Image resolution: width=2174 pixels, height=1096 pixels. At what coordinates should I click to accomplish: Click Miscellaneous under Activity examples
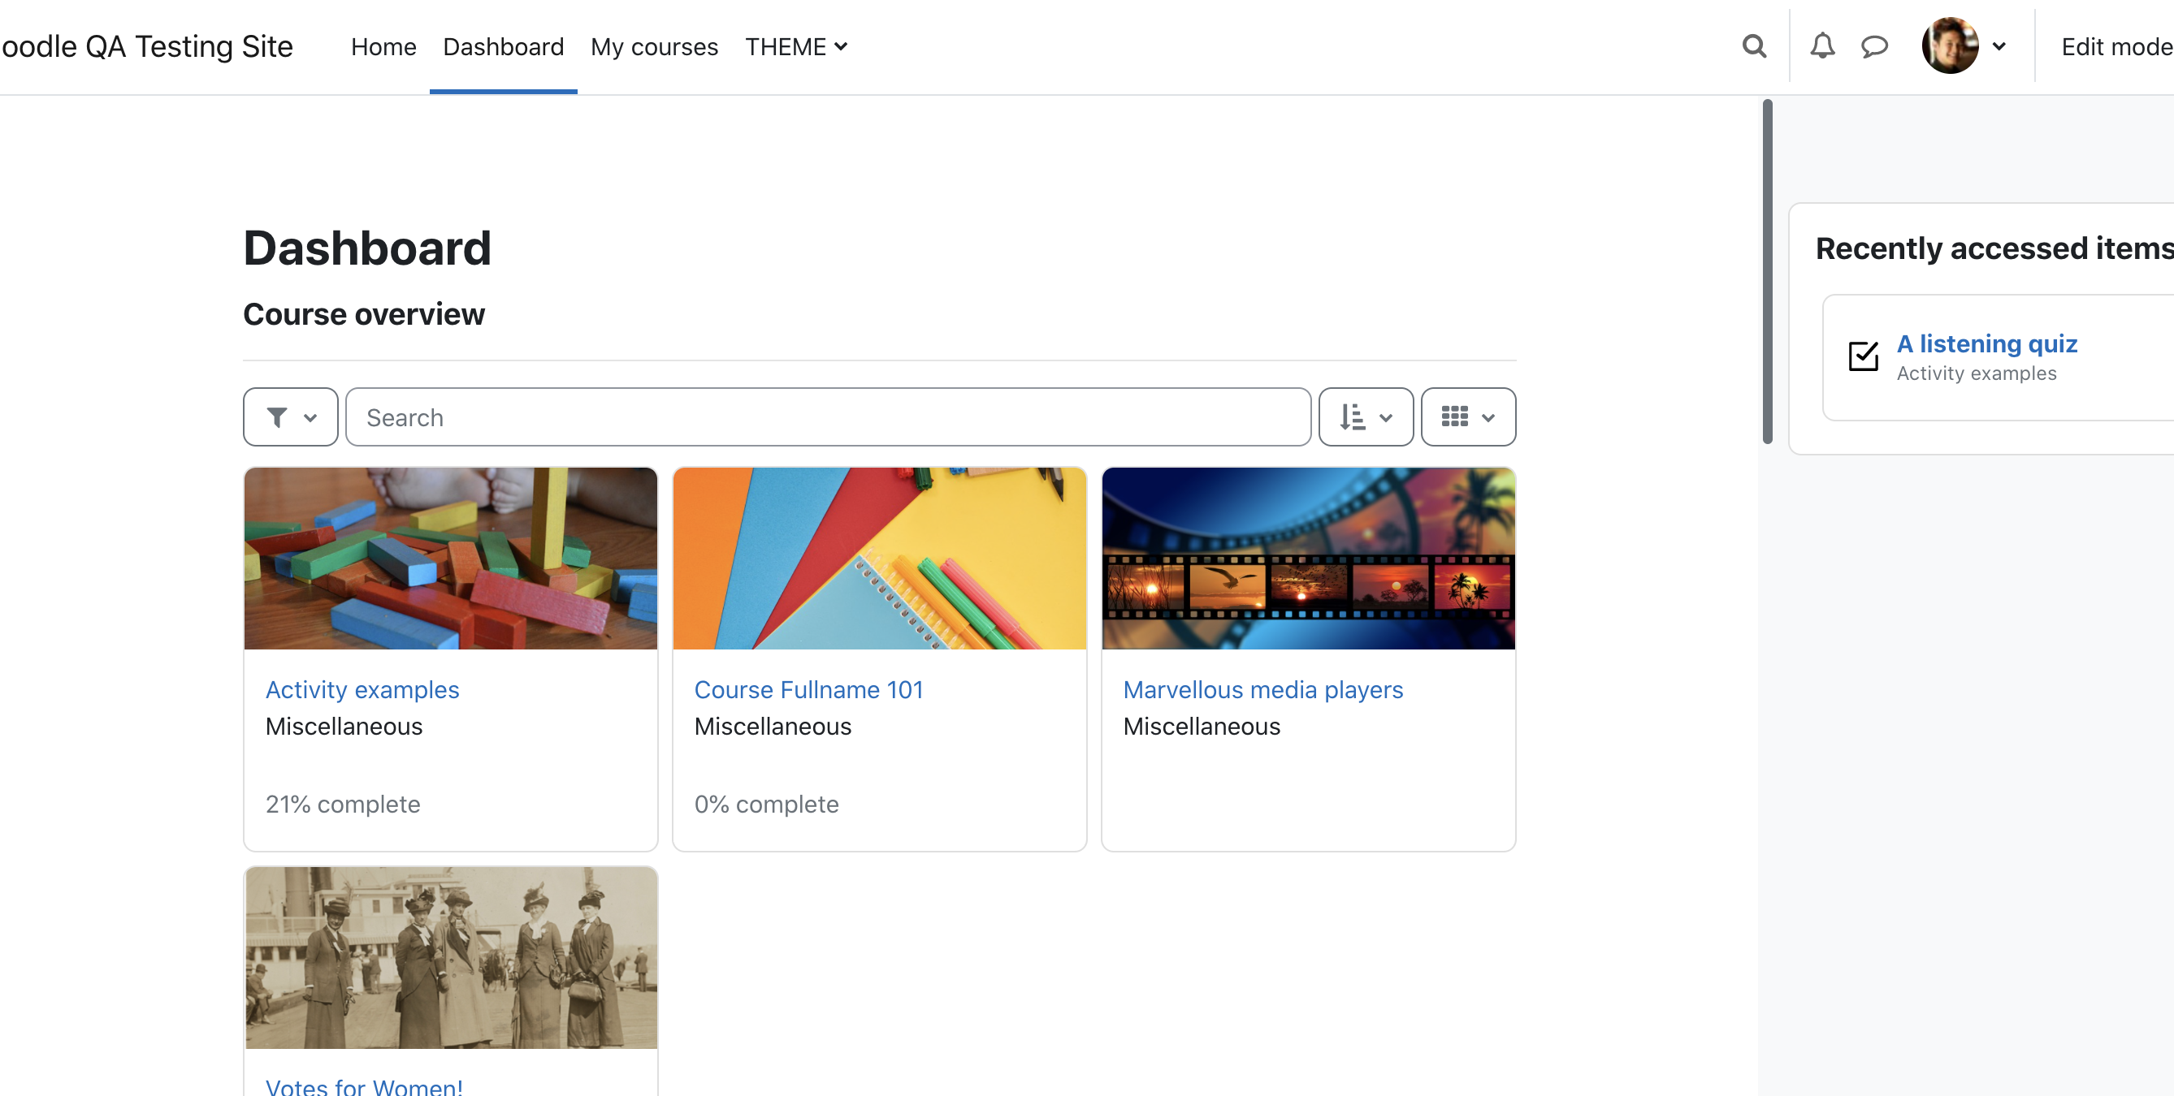click(x=344, y=727)
